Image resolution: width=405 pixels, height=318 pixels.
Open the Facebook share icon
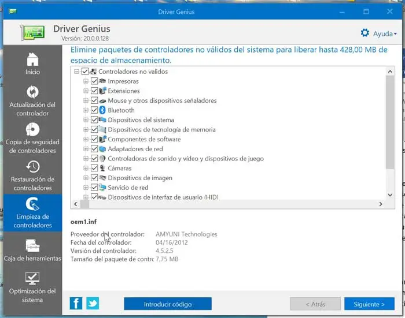[x=76, y=304]
